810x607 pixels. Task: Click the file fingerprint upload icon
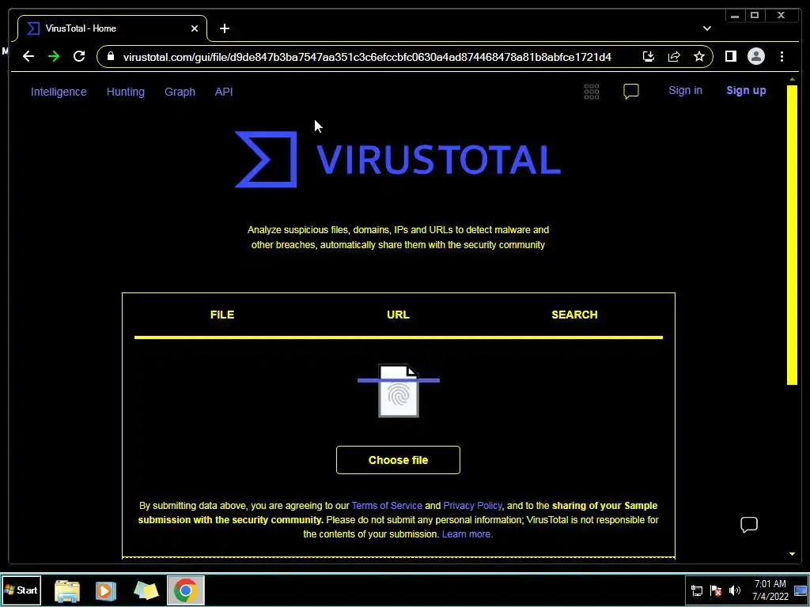(x=399, y=390)
